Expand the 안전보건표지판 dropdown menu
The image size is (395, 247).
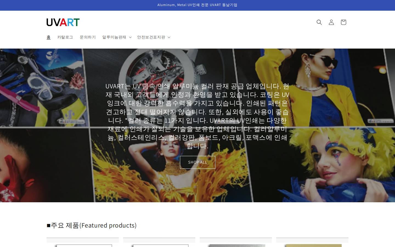pyautogui.click(x=154, y=37)
